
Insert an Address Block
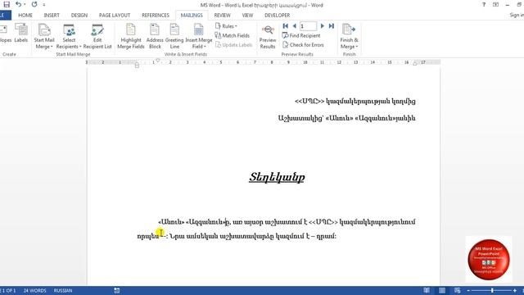click(x=155, y=36)
